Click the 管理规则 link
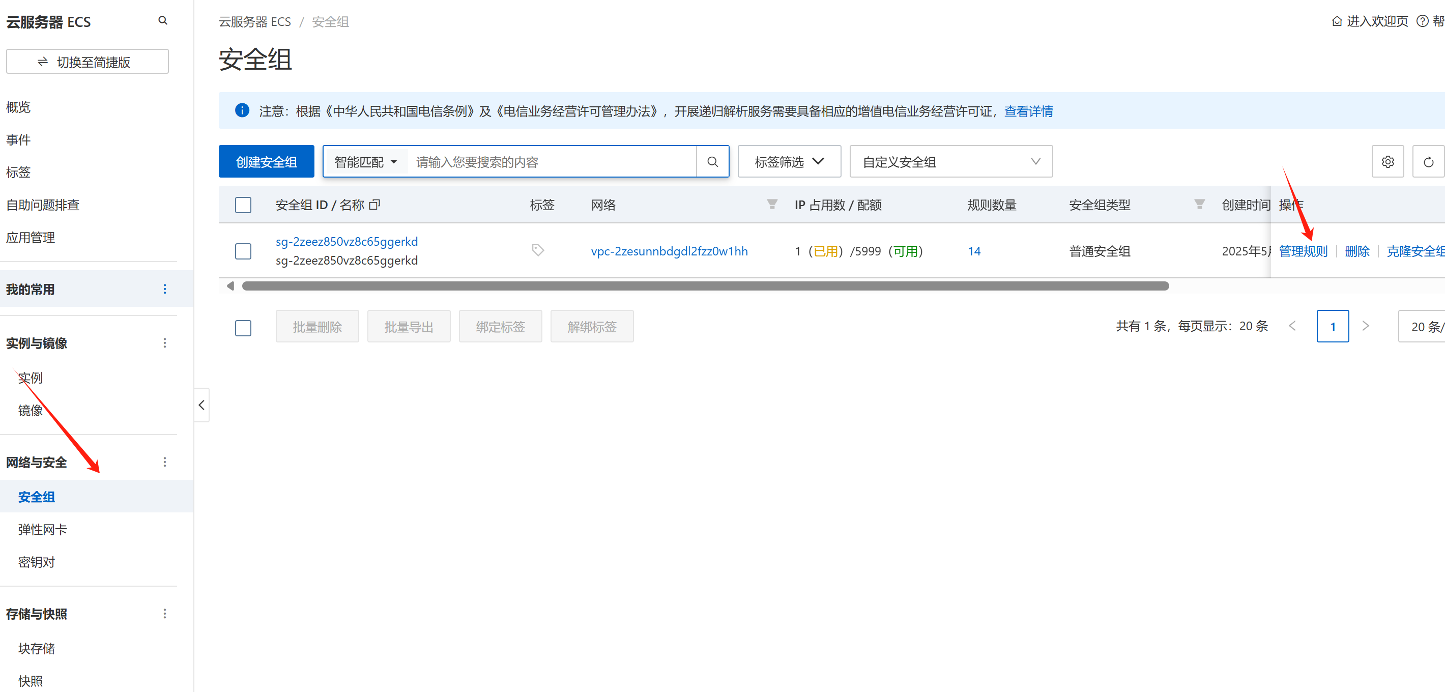 pyautogui.click(x=1303, y=251)
